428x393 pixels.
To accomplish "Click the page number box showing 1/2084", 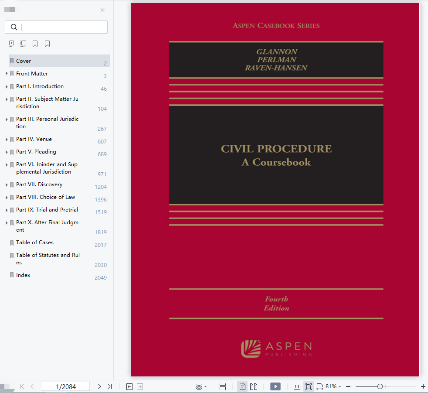I will 66,386.
